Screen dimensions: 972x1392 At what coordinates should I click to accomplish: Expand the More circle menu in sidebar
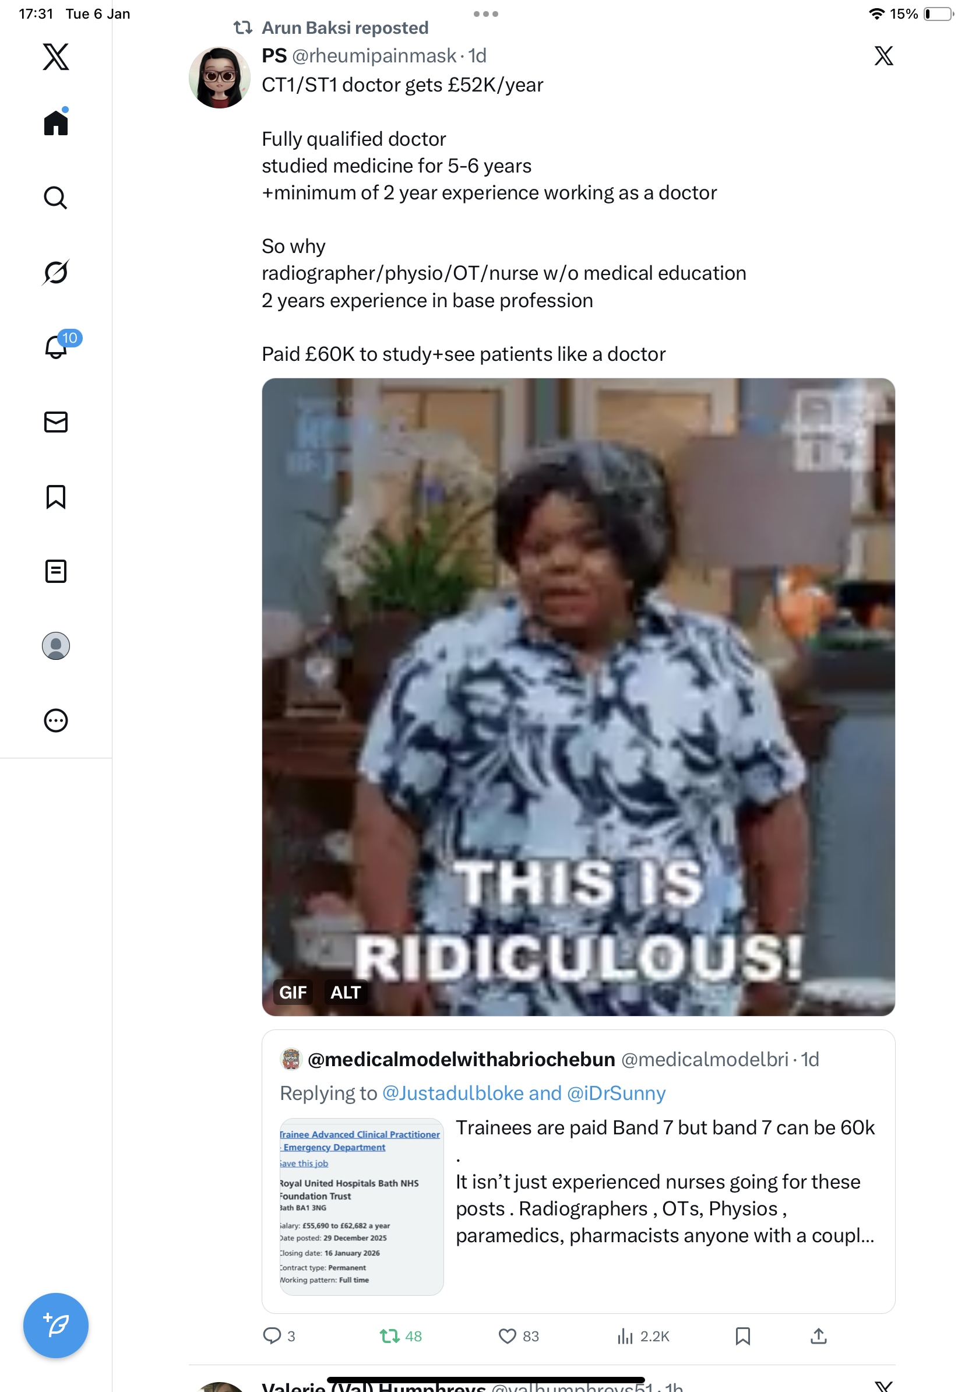click(x=56, y=720)
